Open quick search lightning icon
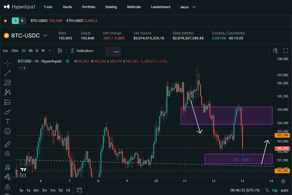292x195 pixels. (275, 50)
